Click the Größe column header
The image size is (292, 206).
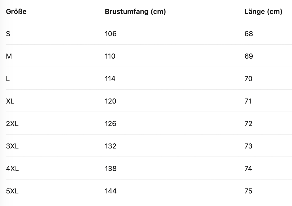[x=16, y=12]
